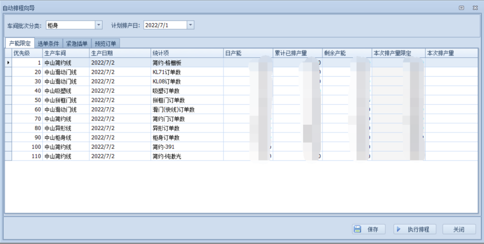Switch to the 选单条件 tab
484x244 pixels.
click(48, 44)
